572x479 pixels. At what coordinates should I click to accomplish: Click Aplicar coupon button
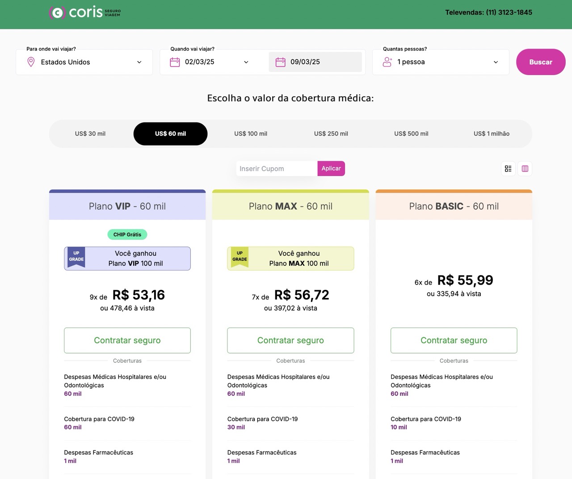click(331, 168)
